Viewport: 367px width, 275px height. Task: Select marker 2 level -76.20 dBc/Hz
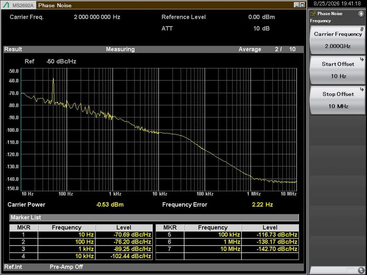pos(124,242)
